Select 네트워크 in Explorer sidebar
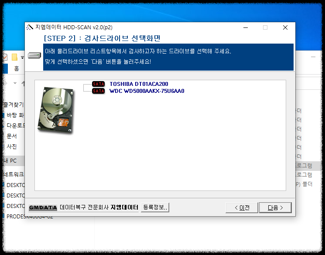The image size is (325, 255). click(14, 174)
